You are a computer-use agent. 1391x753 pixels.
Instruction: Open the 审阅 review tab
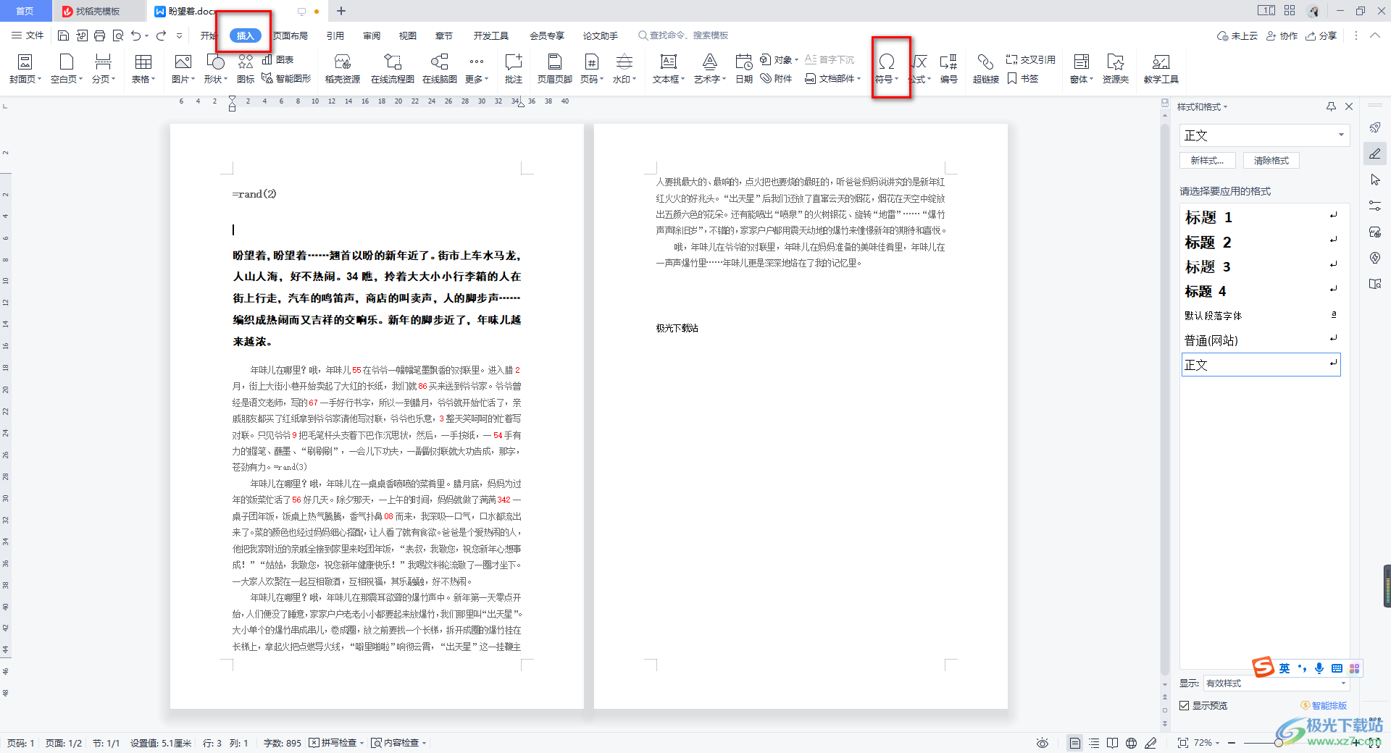372,35
